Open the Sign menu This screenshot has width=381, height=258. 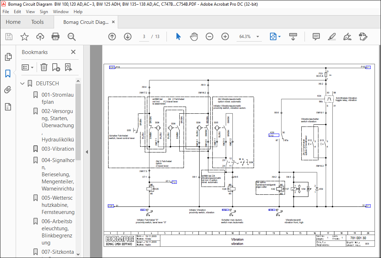[x=44, y=12]
